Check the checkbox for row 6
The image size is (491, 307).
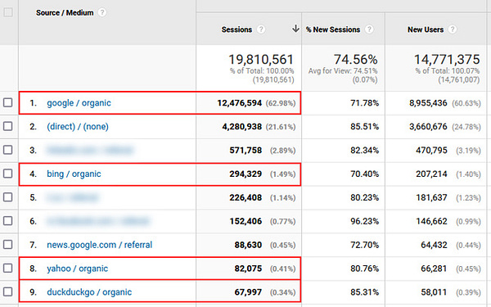coord(8,221)
